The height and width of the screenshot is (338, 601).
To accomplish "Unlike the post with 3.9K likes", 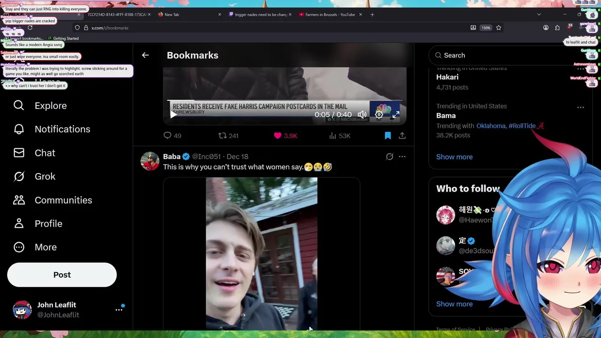I will [x=285, y=136].
